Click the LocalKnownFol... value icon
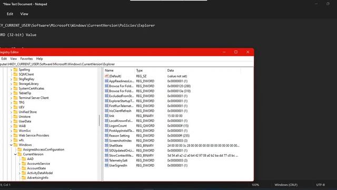337x190 pixels. (106, 121)
